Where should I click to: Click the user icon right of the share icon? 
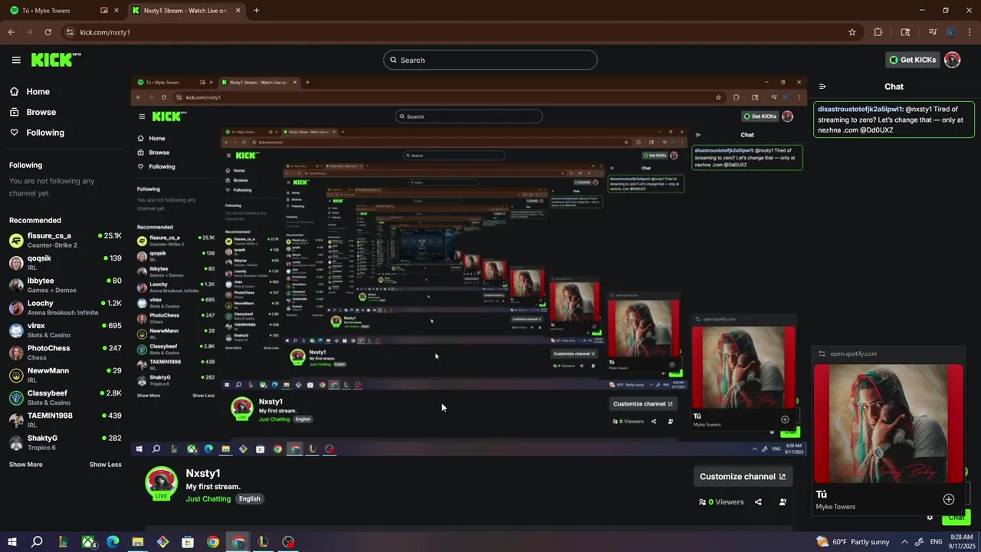783,502
